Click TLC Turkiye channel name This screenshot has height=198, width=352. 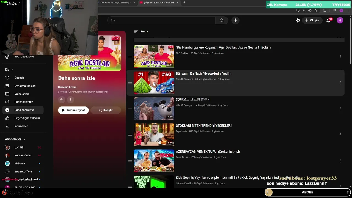tap(182, 53)
